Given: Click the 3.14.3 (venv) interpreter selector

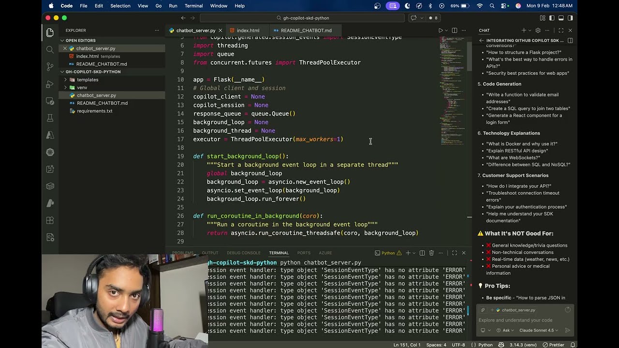Looking at the screenshot, I should (x=523, y=345).
